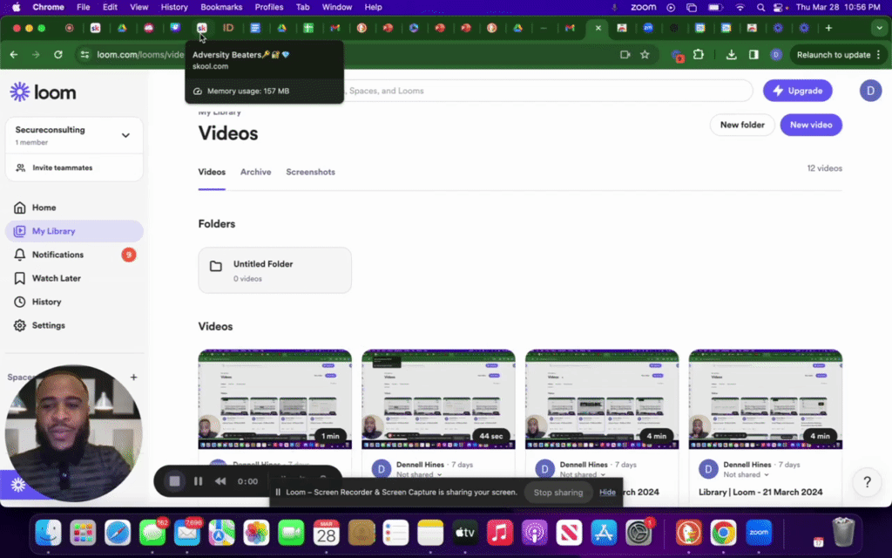This screenshot has width=892, height=558.
Task: Switch to the Archive tab
Action: click(x=255, y=172)
